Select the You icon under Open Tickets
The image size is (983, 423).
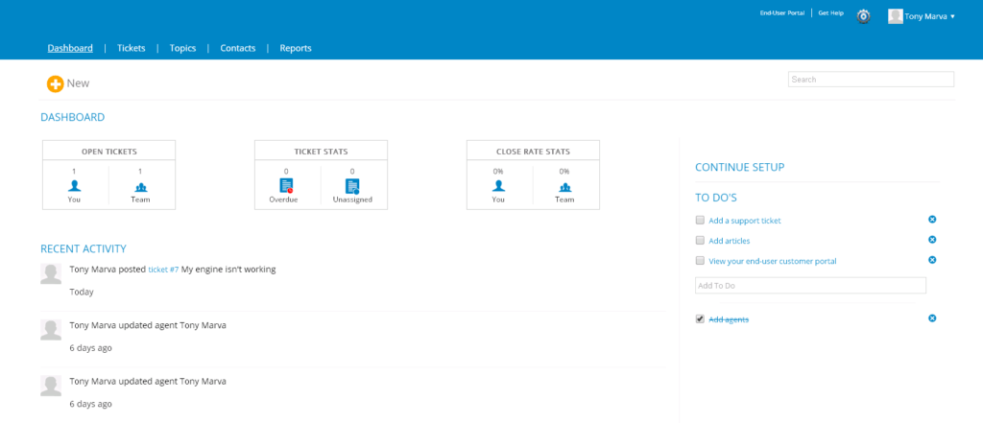coord(75,186)
